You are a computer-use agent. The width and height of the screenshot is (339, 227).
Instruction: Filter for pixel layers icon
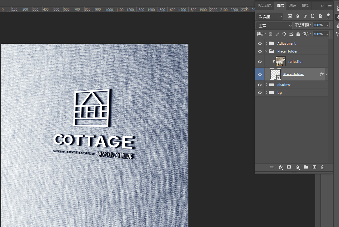[x=290, y=16]
